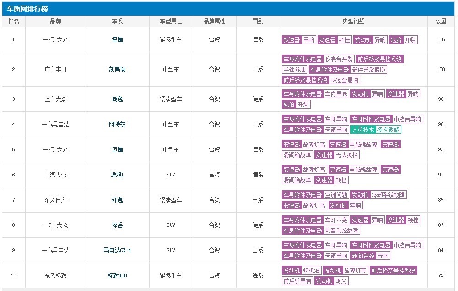Open the 速腾 car series link
458x291 pixels.
pyautogui.click(x=117, y=39)
